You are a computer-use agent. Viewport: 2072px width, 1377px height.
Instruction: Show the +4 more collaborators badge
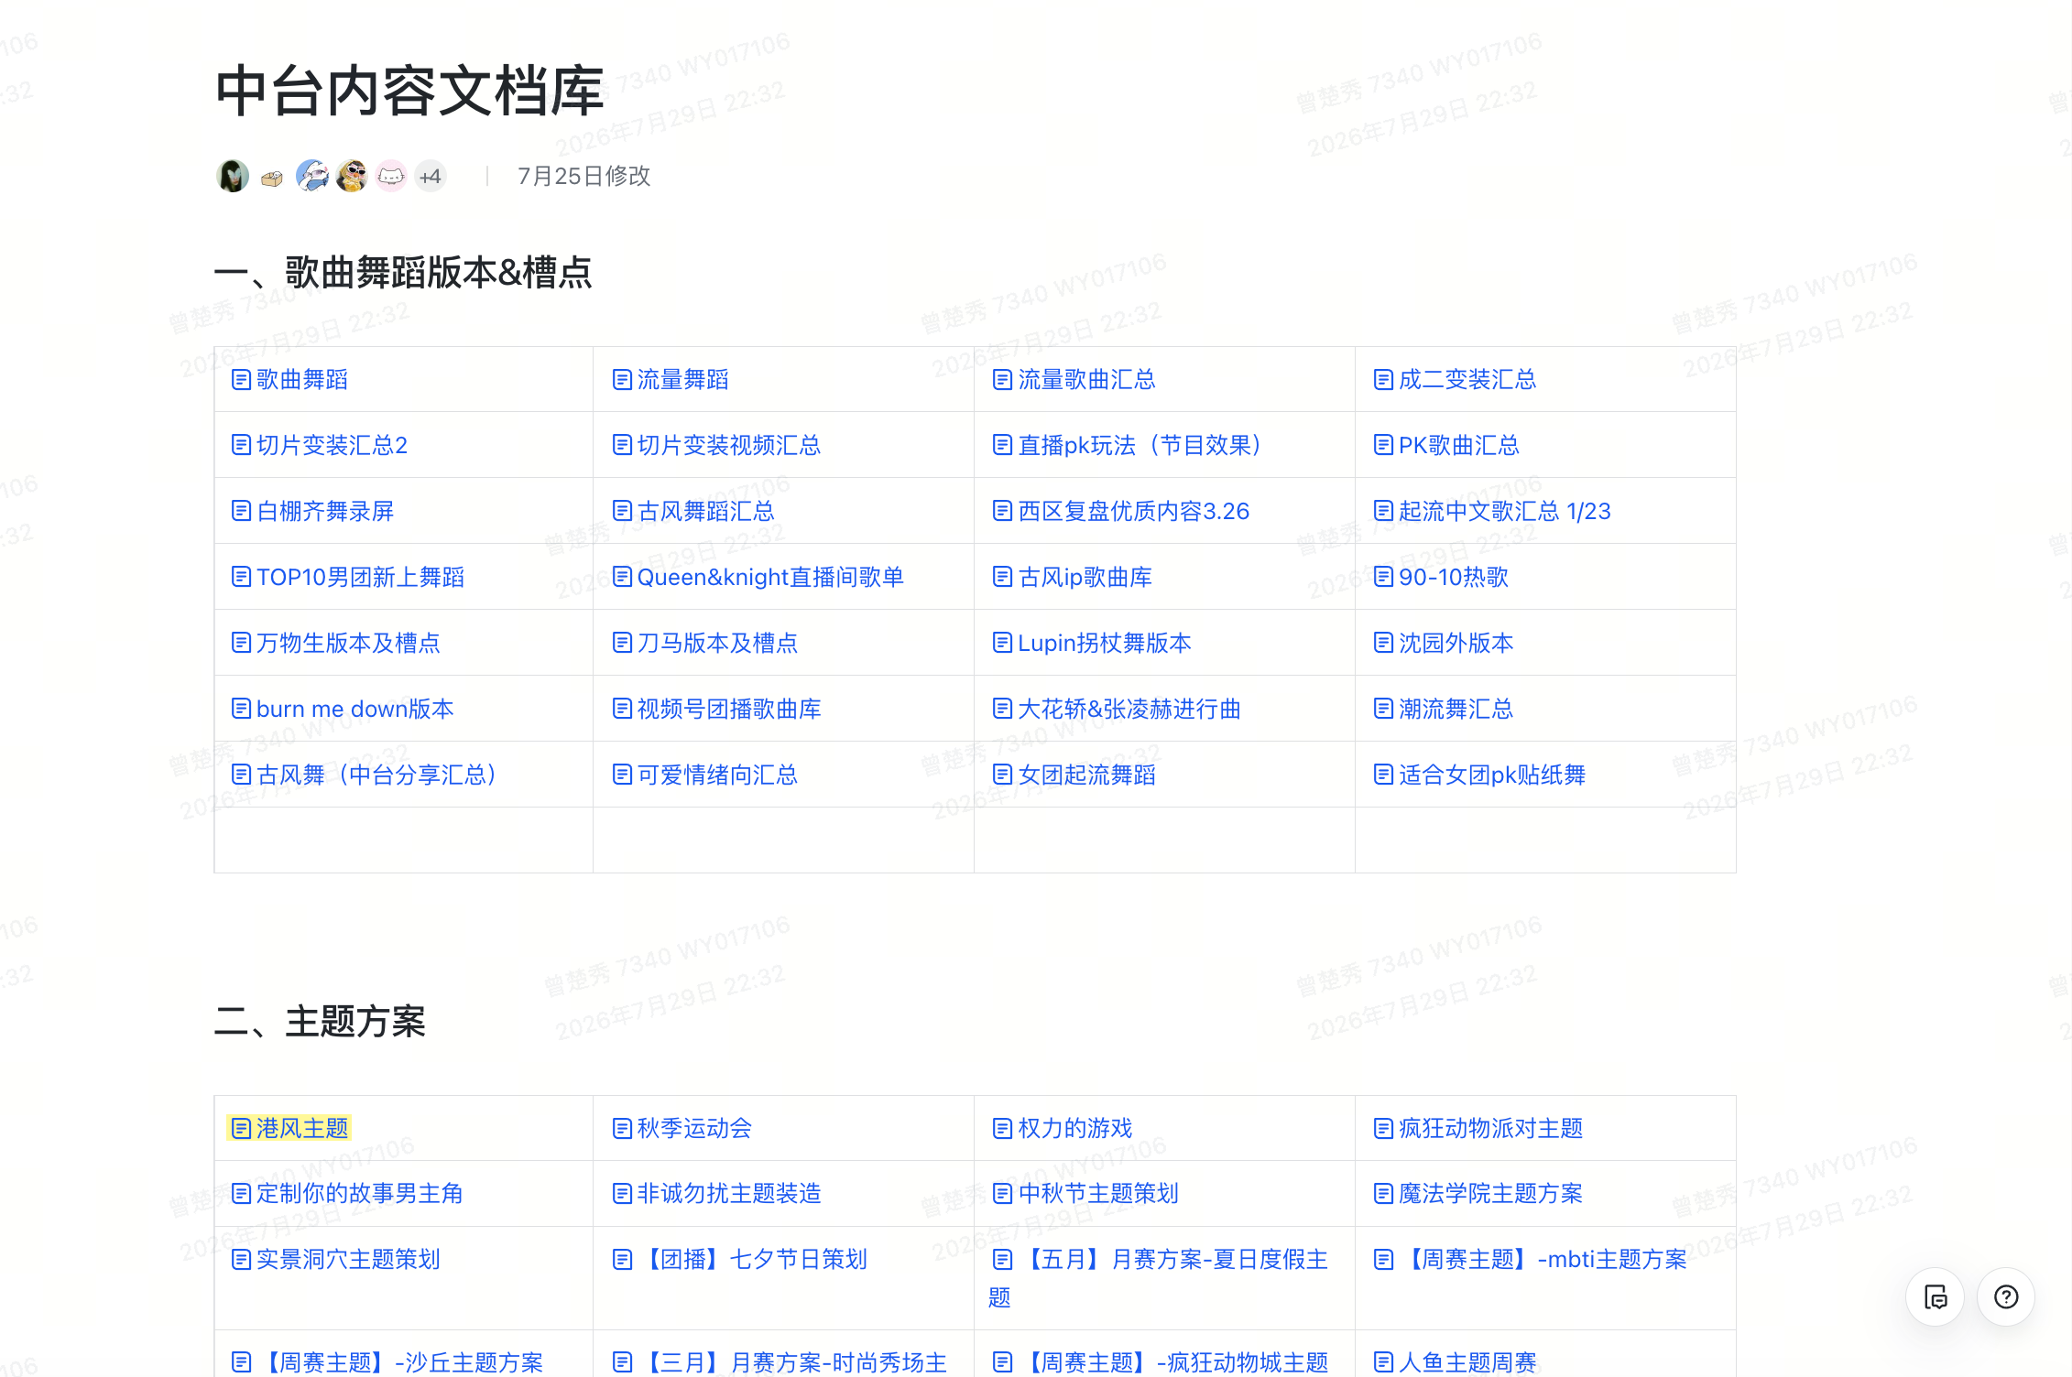pyautogui.click(x=431, y=176)
